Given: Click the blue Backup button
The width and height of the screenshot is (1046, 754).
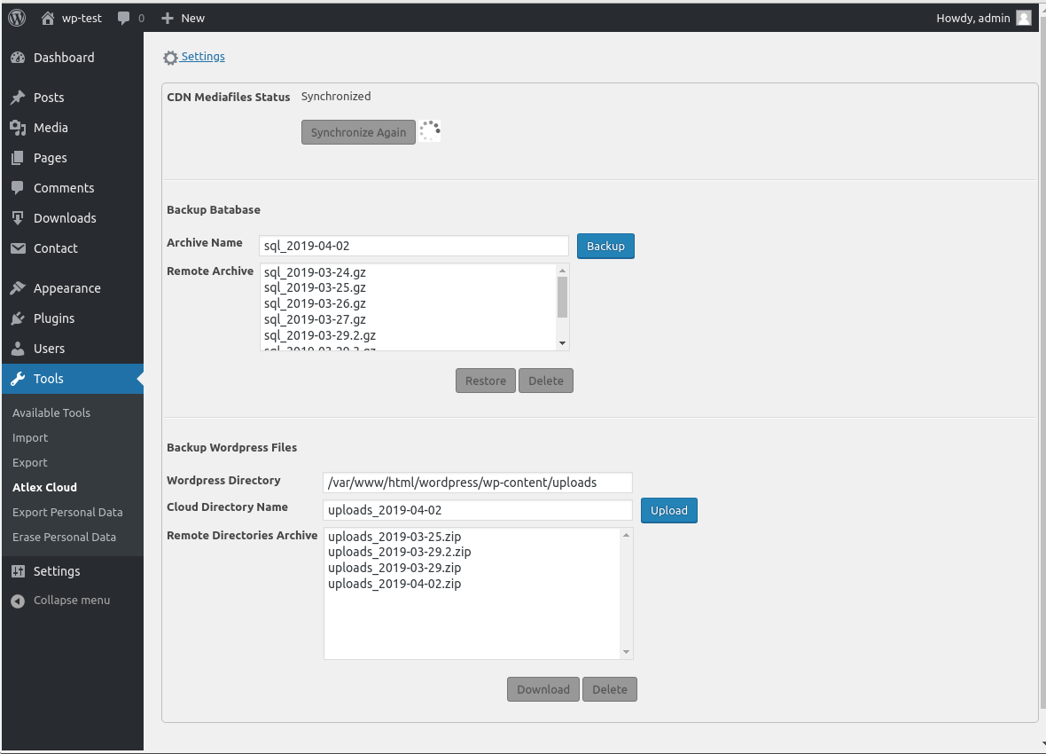Looking at the screenshot, I should (x=605, y=246).
